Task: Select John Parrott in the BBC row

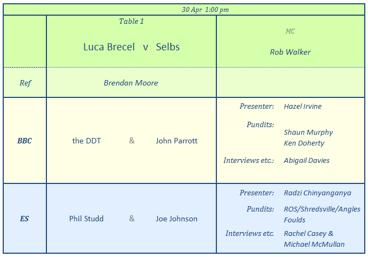Action: tap(176, 141)
